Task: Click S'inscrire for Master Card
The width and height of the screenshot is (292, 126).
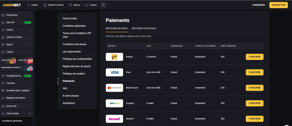Action: coord(255,88)
